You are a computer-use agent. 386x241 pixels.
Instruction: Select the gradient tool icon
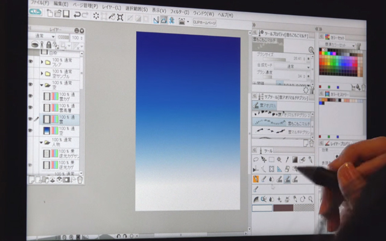tap(296, 160)
